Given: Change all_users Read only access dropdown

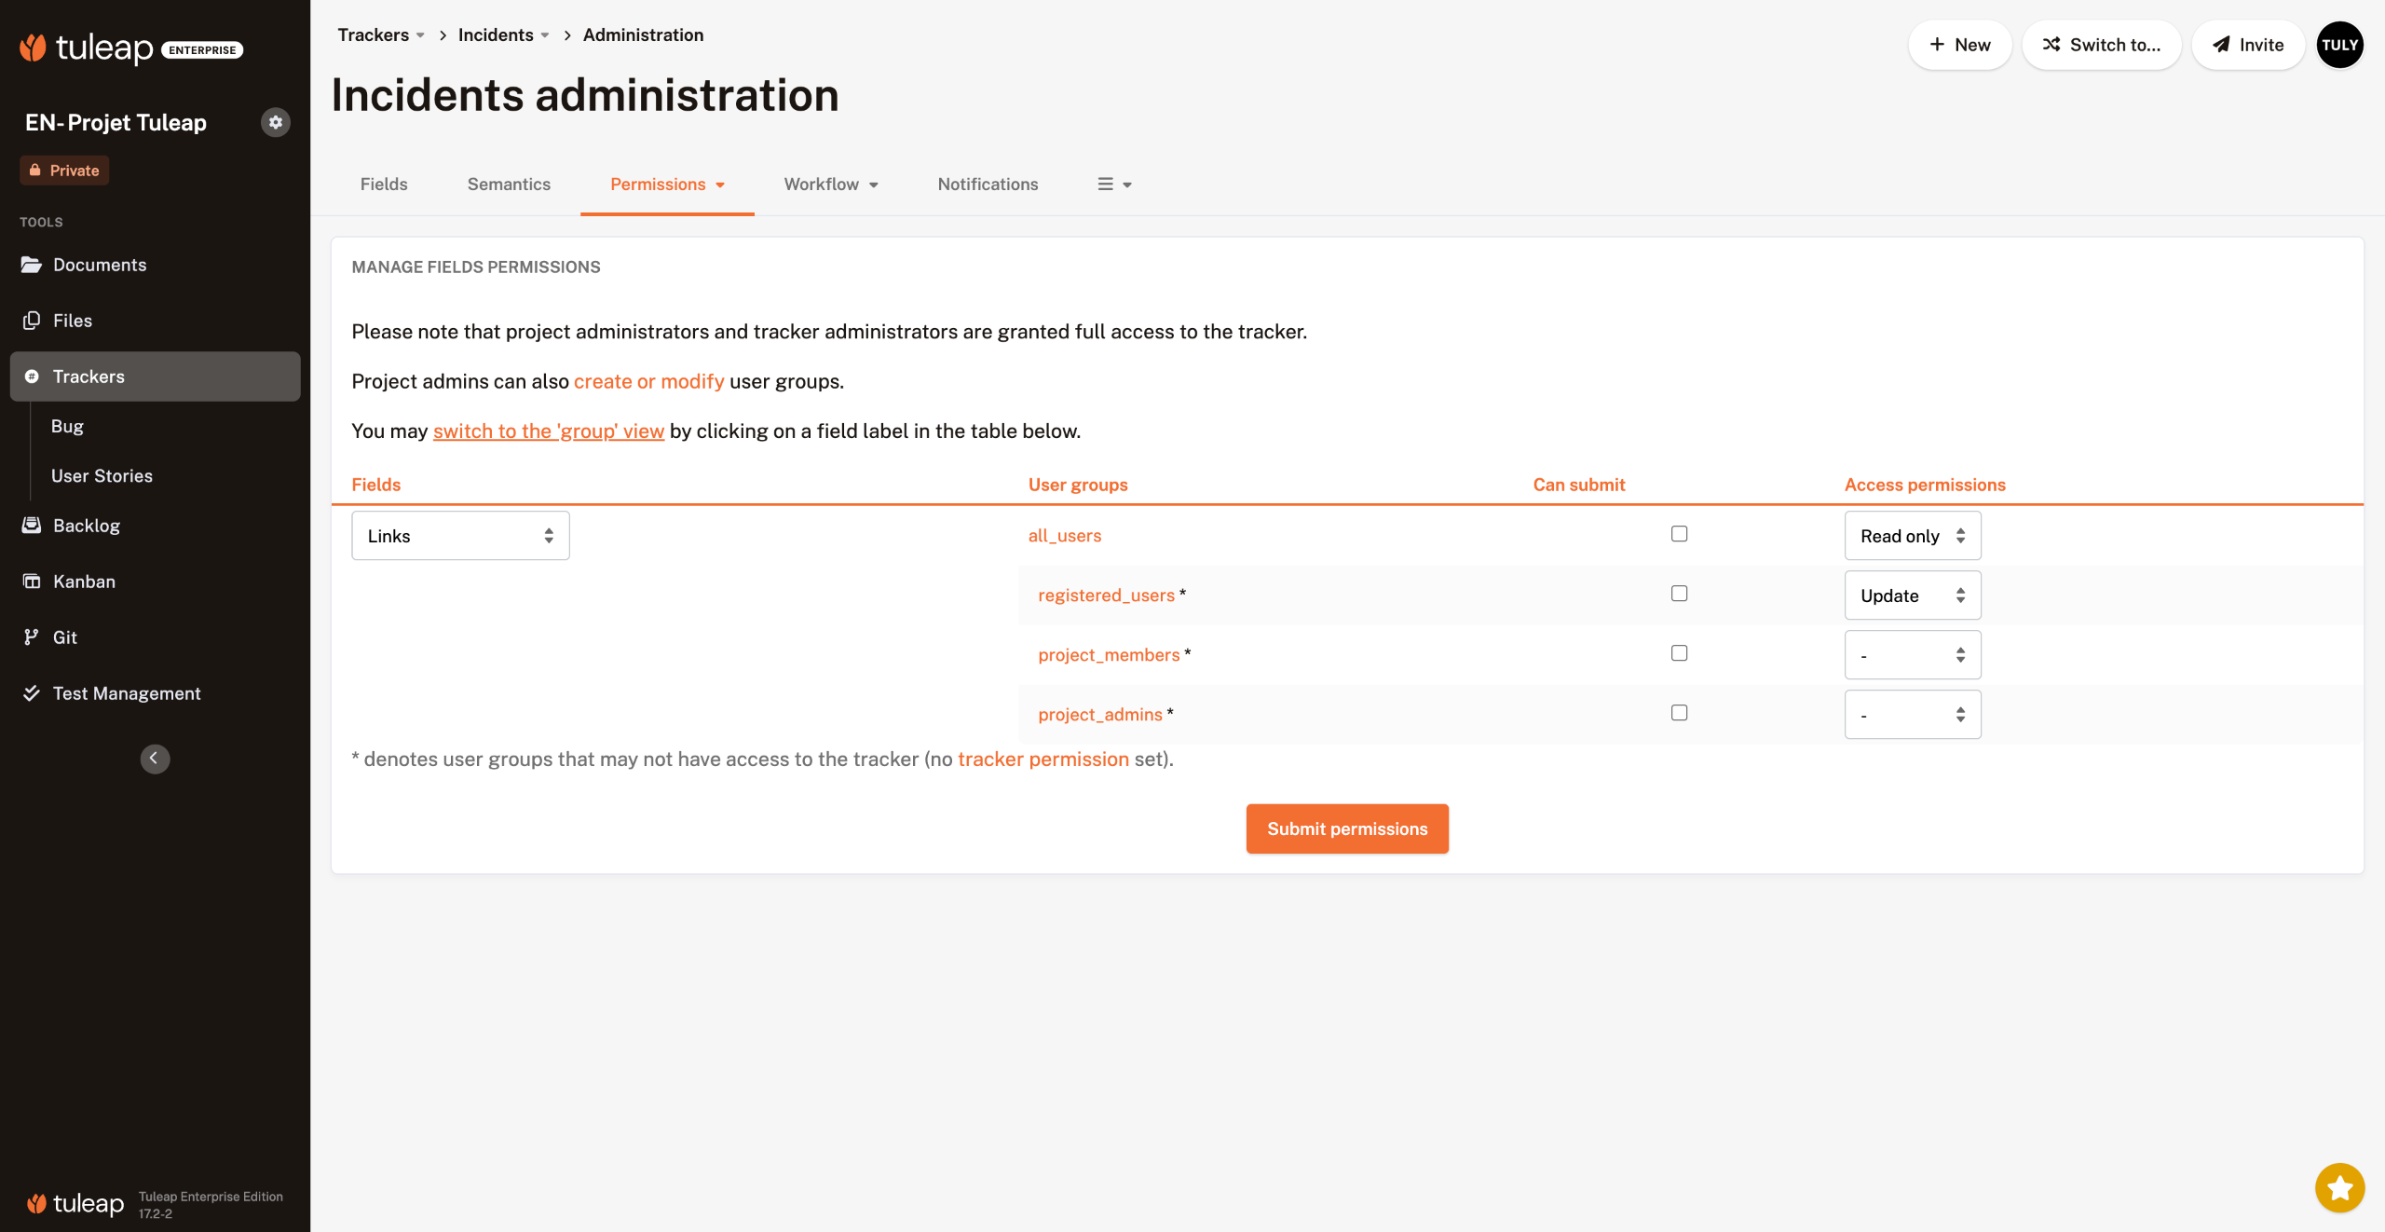Looking at the screenshot, I should pyautogui.click(x=1912, y=536).
